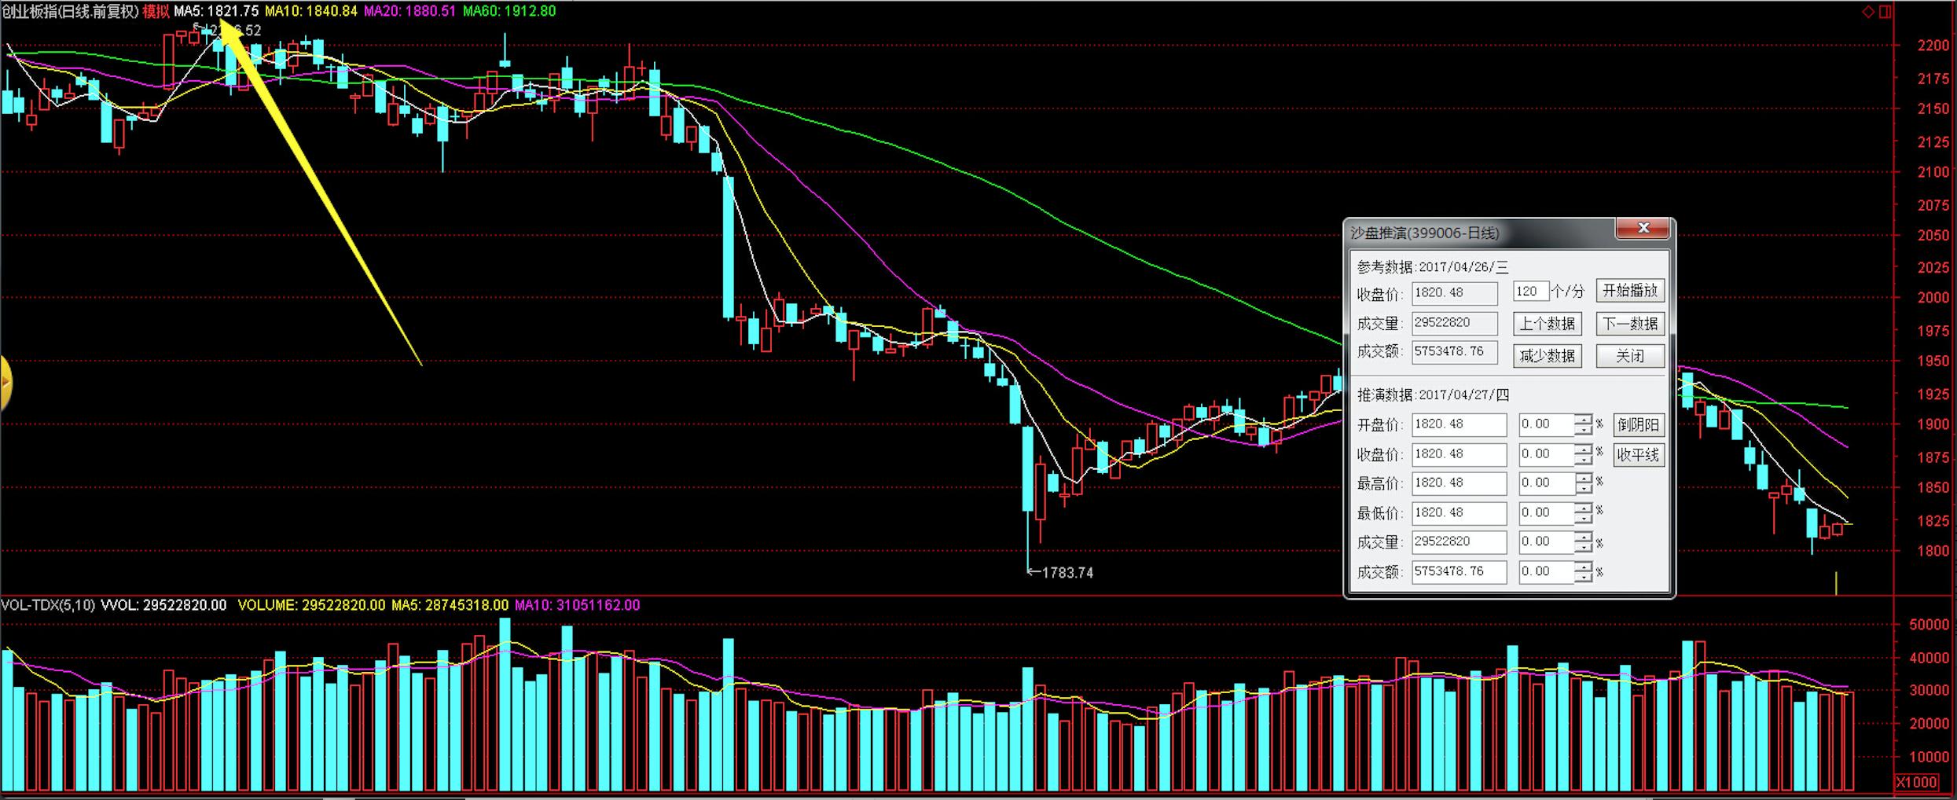
Task: Click the volume MA10: 31051162.00 label
Action: point(577,605)
